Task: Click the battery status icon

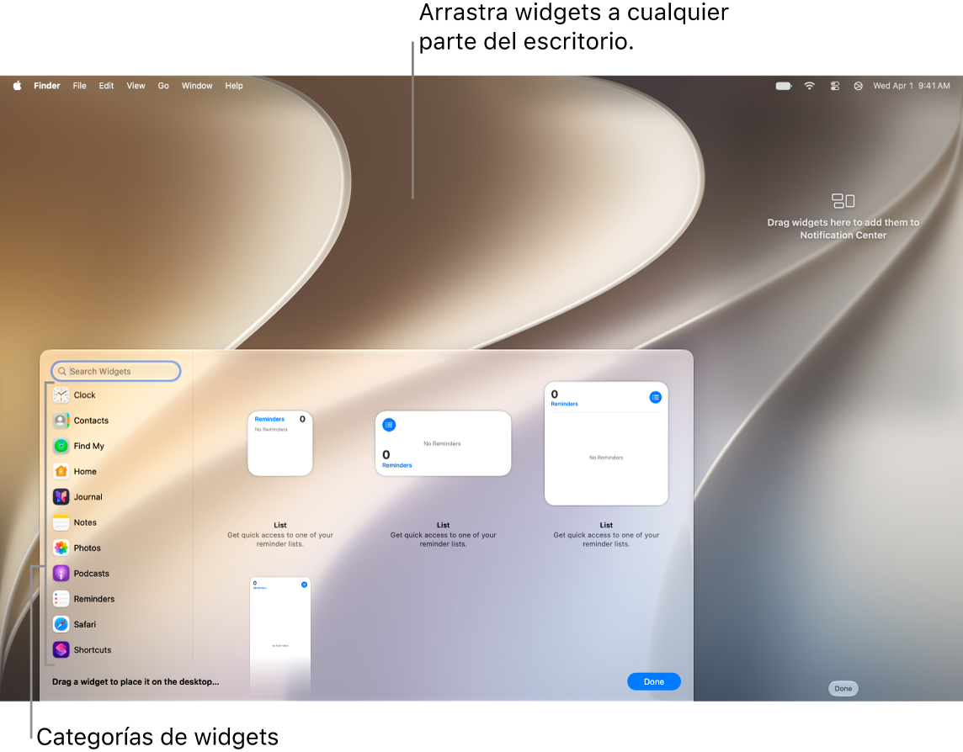Action: pos(784,86)
